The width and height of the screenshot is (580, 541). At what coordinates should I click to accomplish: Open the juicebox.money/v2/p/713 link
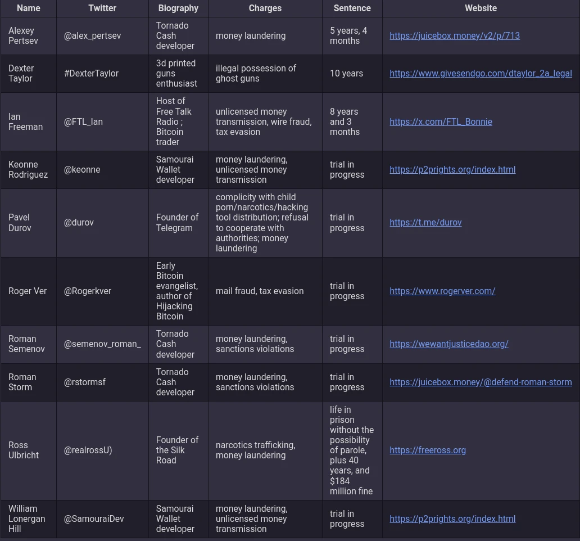click(454, 36)
